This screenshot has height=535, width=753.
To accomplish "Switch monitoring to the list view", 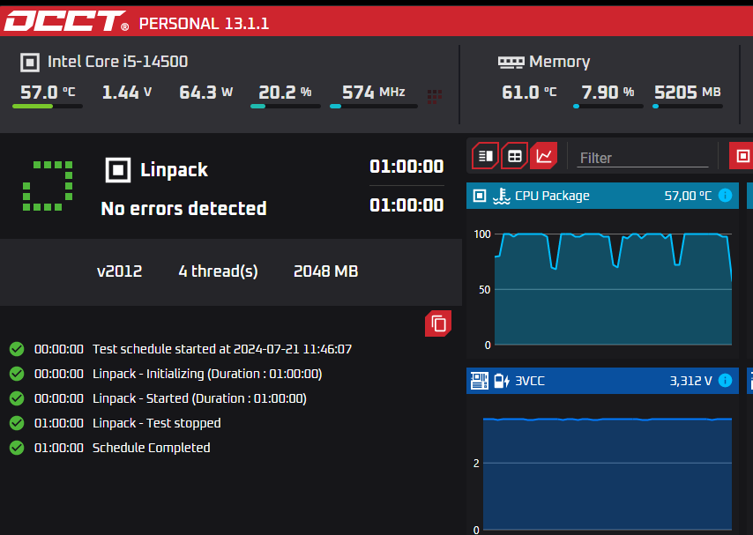I will click(x=485, y=156).
